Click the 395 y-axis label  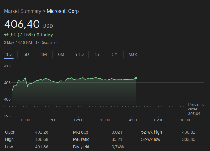tap(7, 116)
